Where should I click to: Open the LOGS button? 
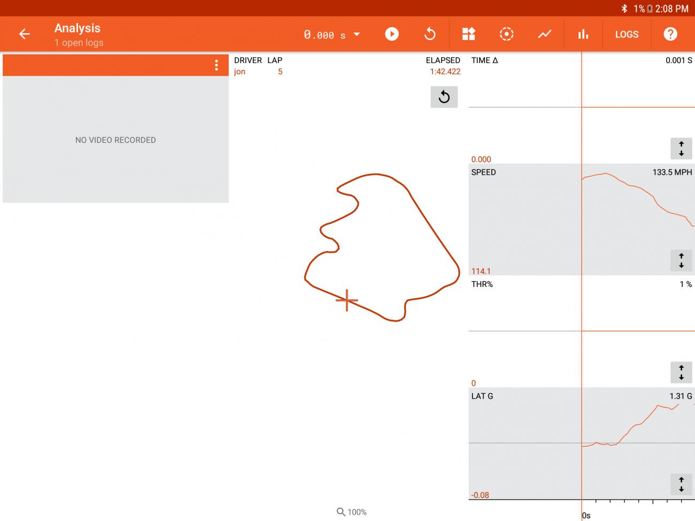pyautogui.click(x=627, y=34)
